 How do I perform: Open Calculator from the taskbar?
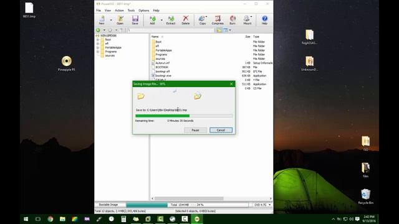[x=123, y=219]
